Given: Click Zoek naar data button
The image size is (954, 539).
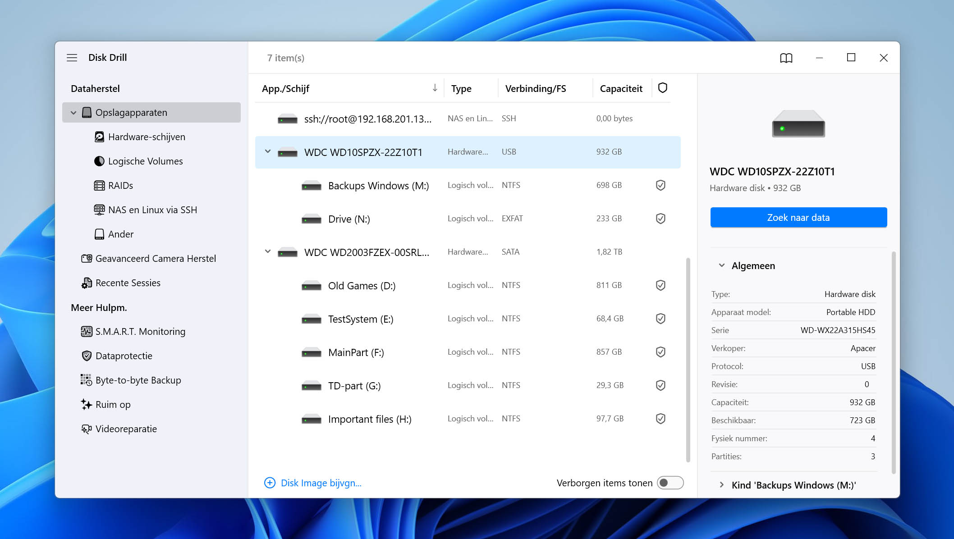Looking at the screenshot, I should click(798, 218).
